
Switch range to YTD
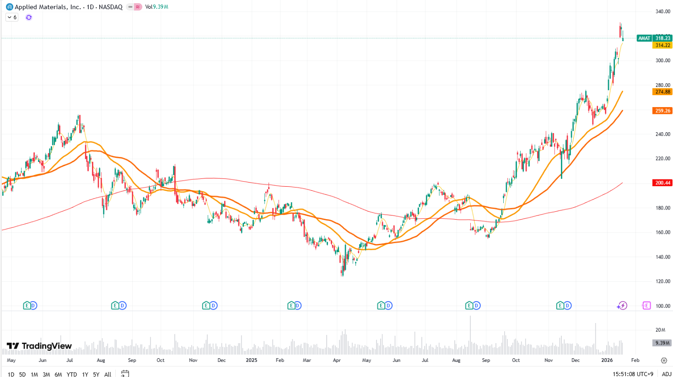point(72,374)
